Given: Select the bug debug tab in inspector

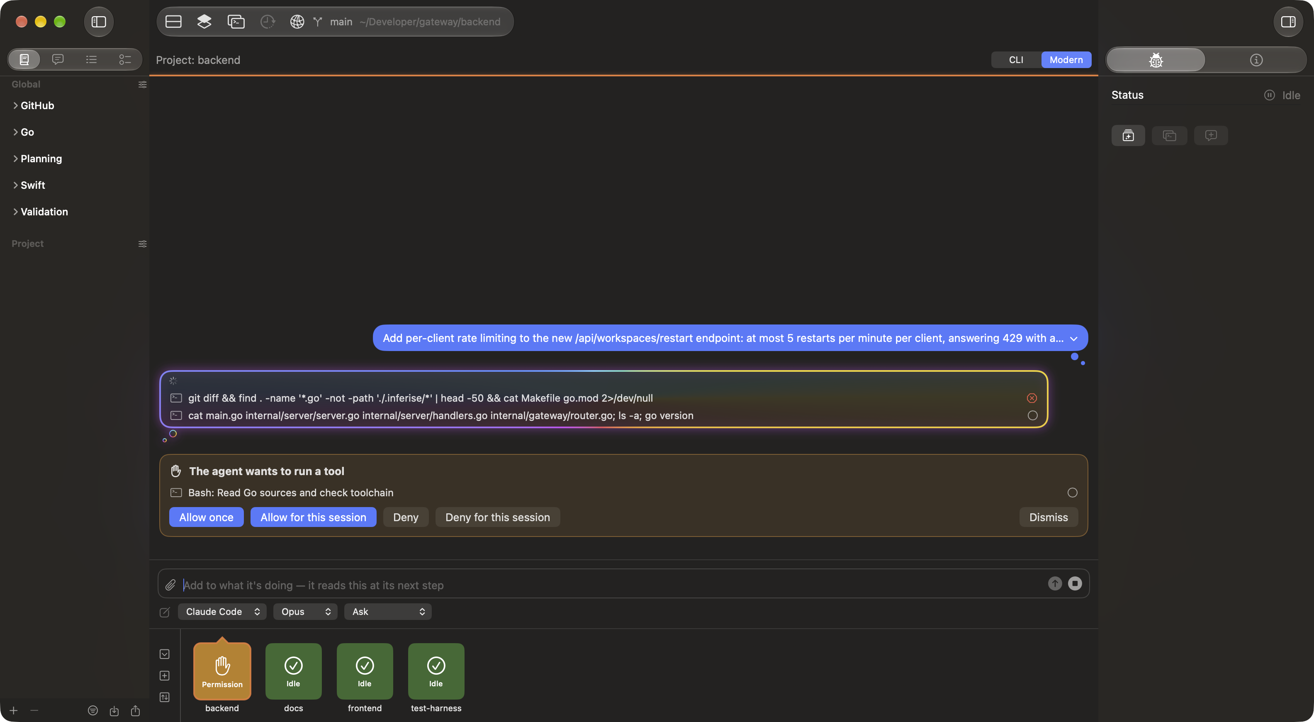Looking at the screenshot, I should 1156,60.
